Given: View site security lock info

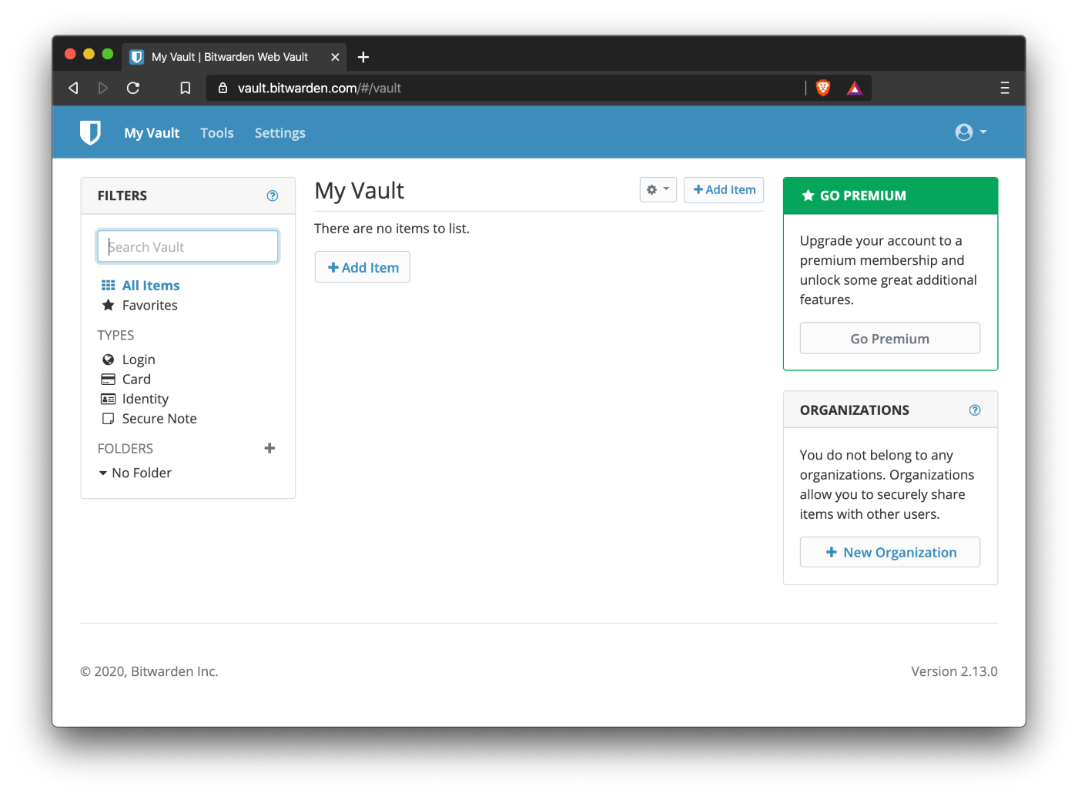Looking at the screenshot, I should click(x=223, y=88).
